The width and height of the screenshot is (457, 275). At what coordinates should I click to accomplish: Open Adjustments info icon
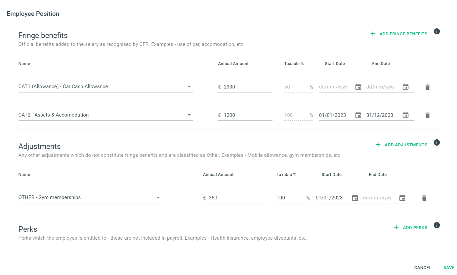click(436, 142)
